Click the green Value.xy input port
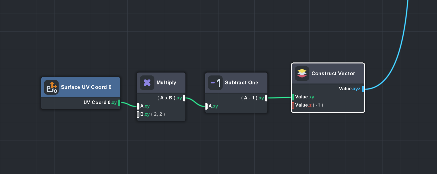 [293, 97]
